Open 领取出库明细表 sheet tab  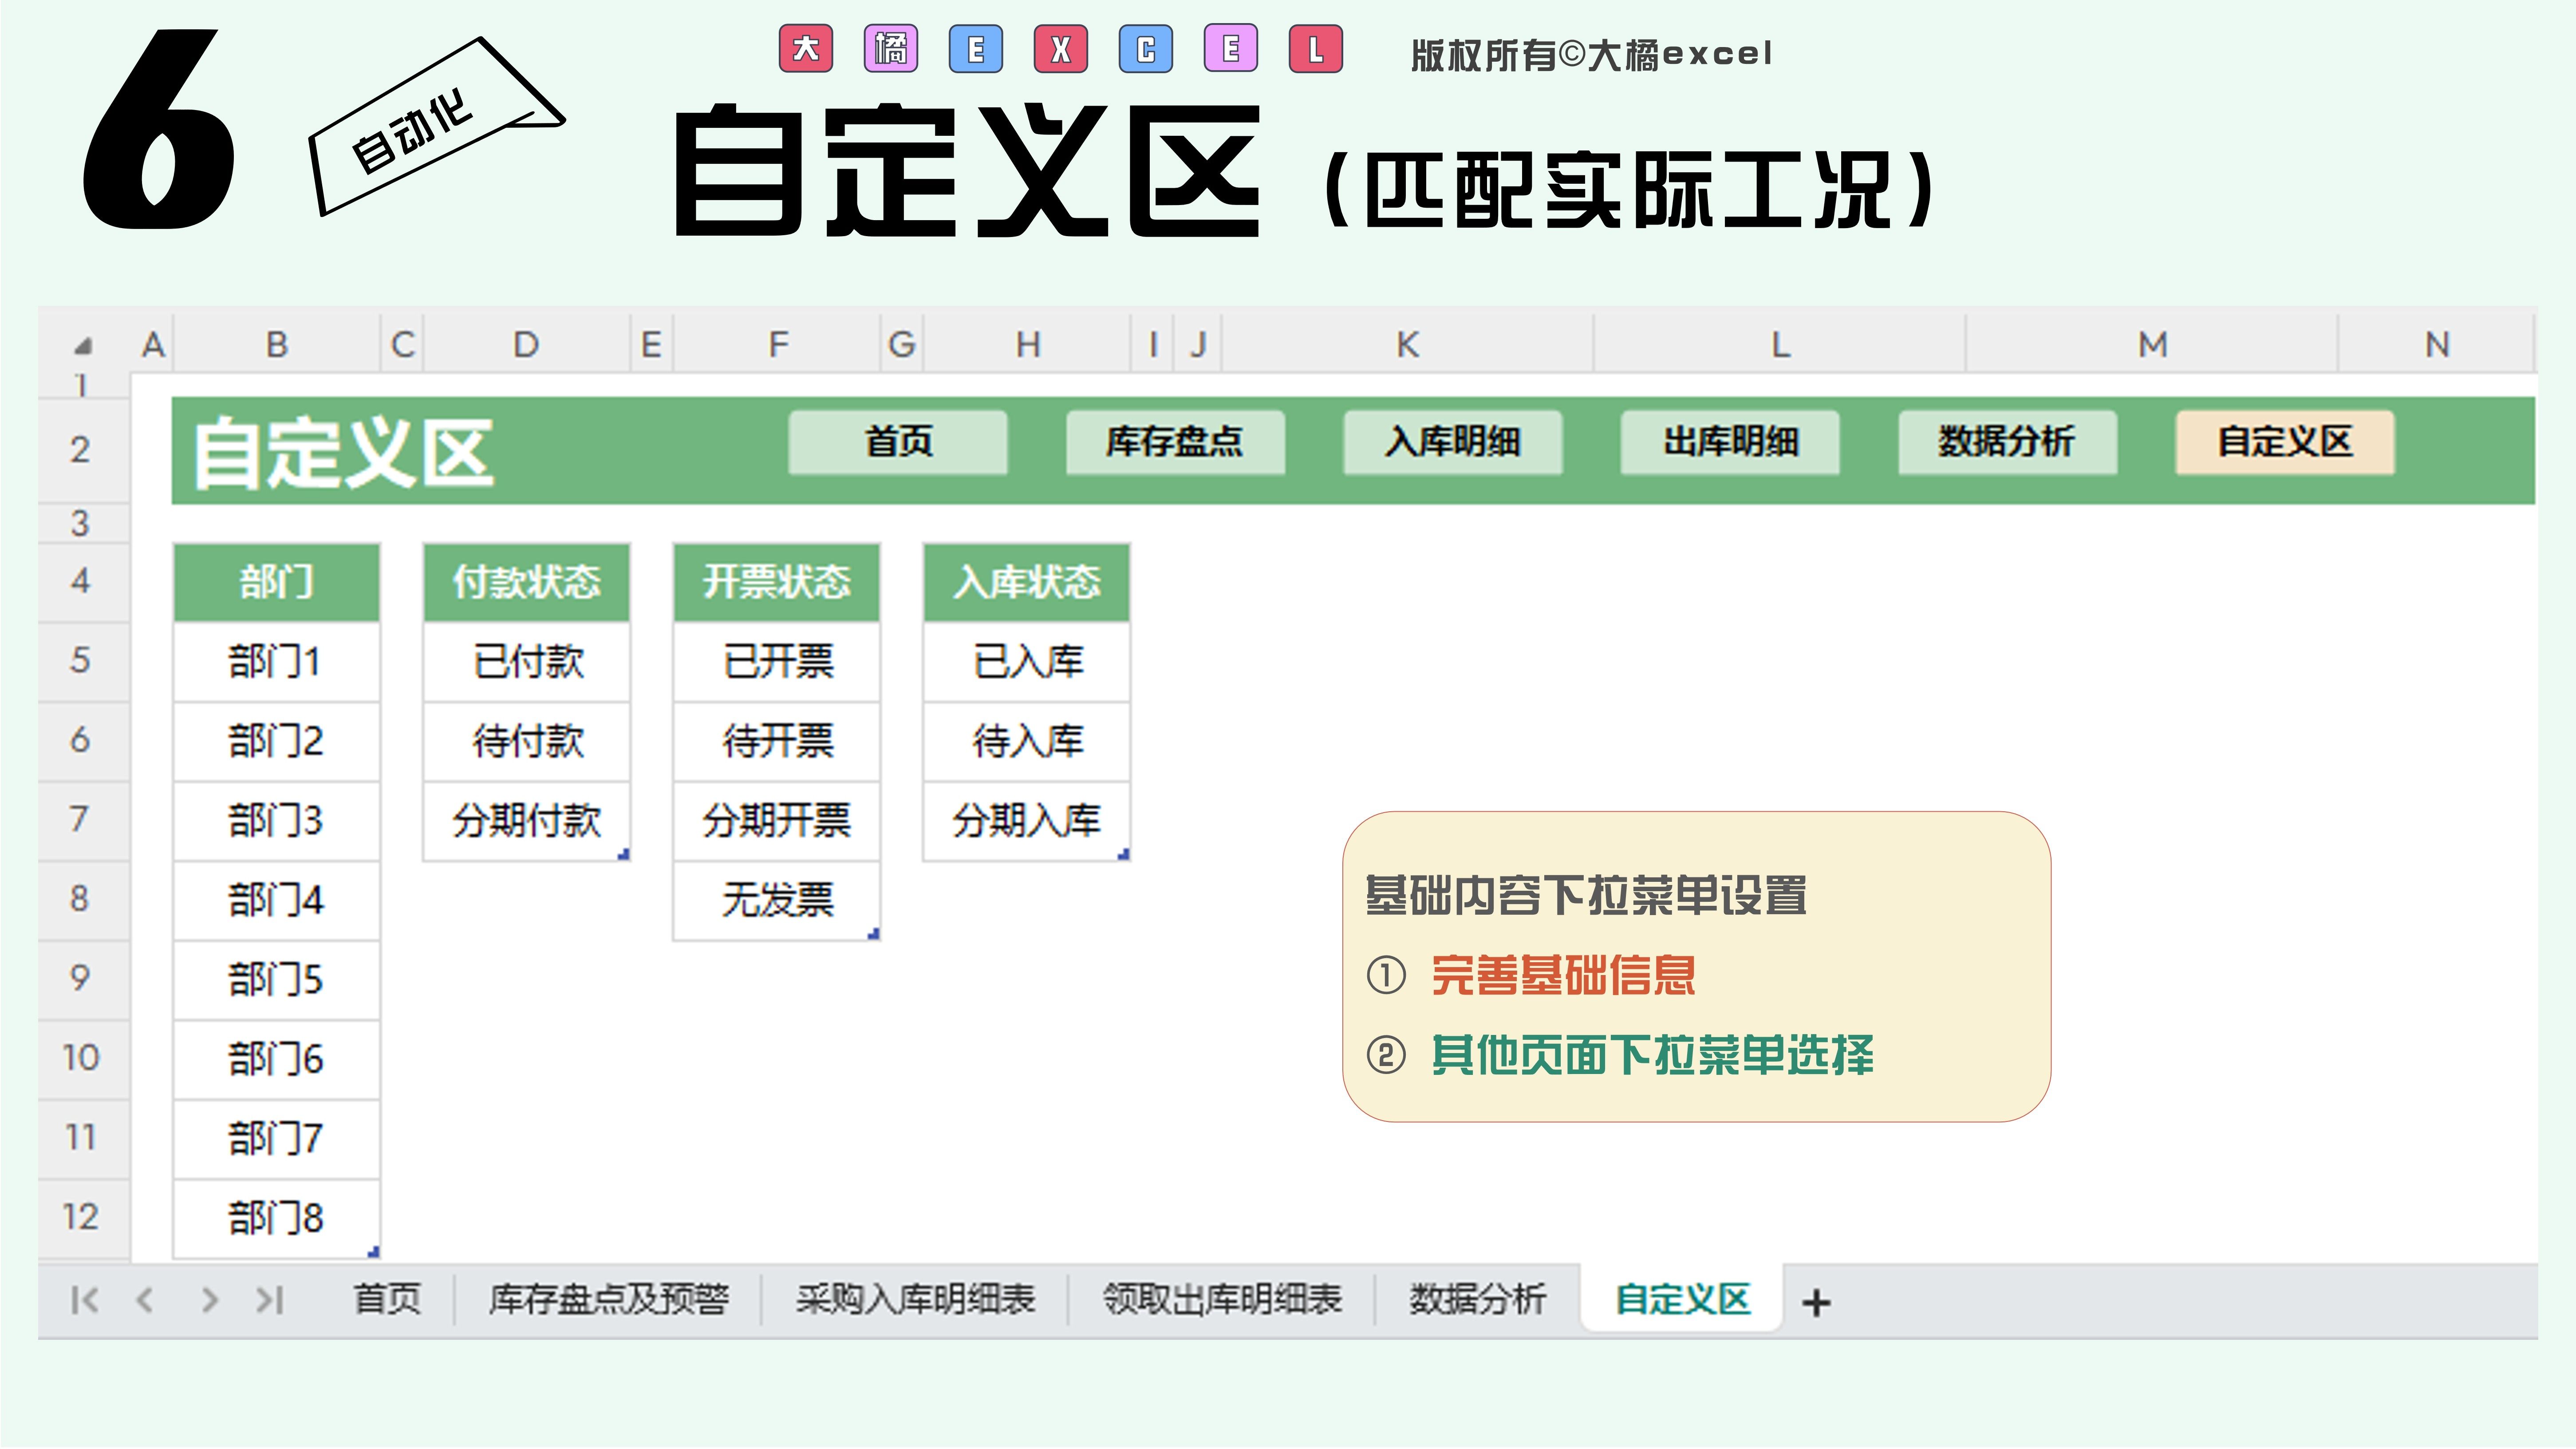coord(1222,1299)
